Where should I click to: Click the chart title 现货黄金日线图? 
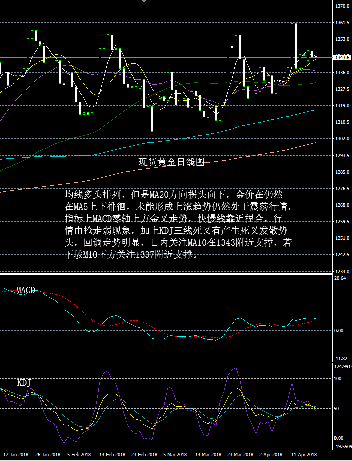point(171,162)
